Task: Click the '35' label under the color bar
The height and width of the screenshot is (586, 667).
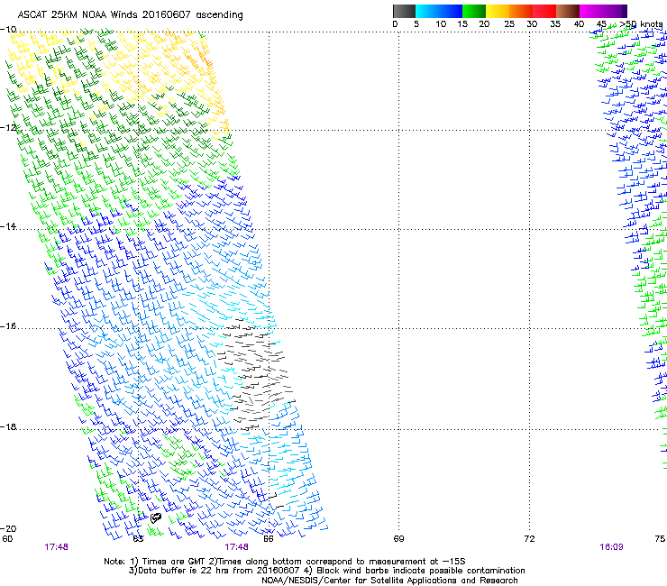Action: (555, 24)
